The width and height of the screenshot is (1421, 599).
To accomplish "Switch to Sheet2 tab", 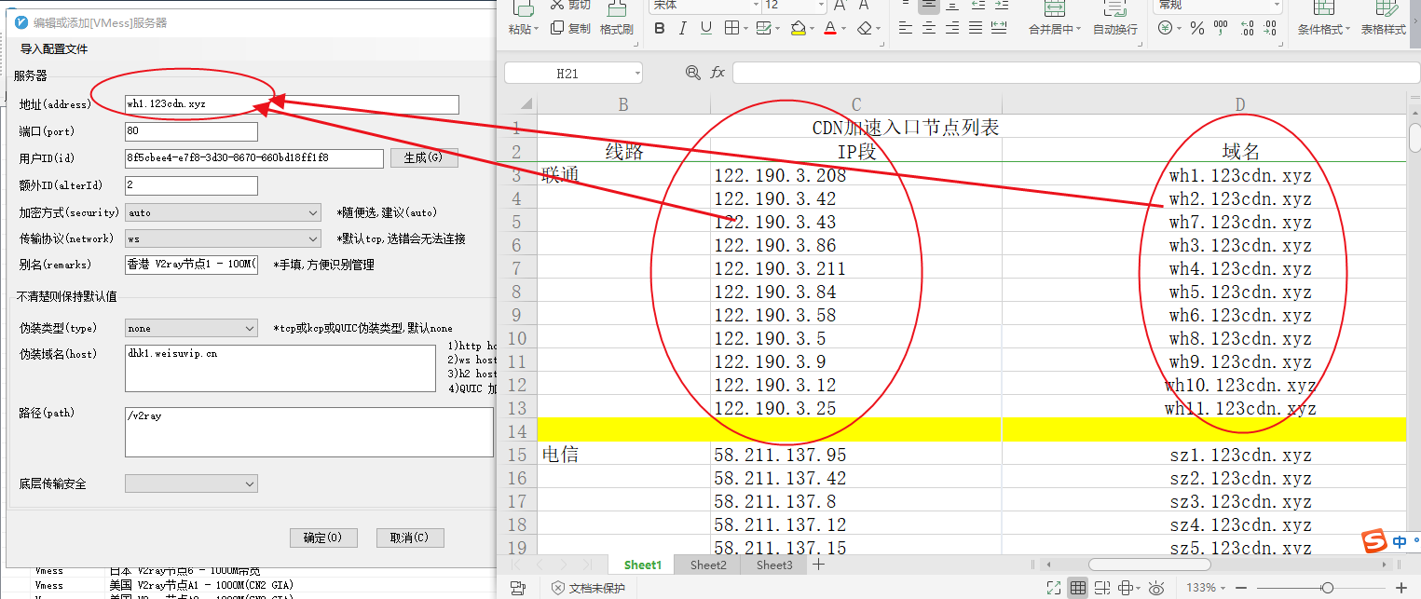I will (707, 565).
